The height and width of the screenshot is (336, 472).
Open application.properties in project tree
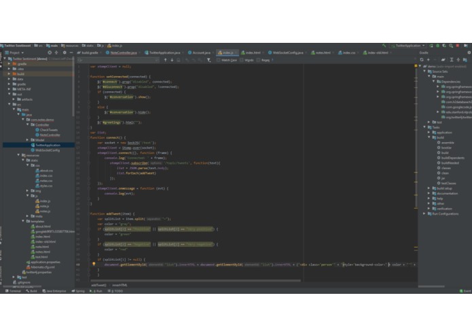[x=43, y=262]
